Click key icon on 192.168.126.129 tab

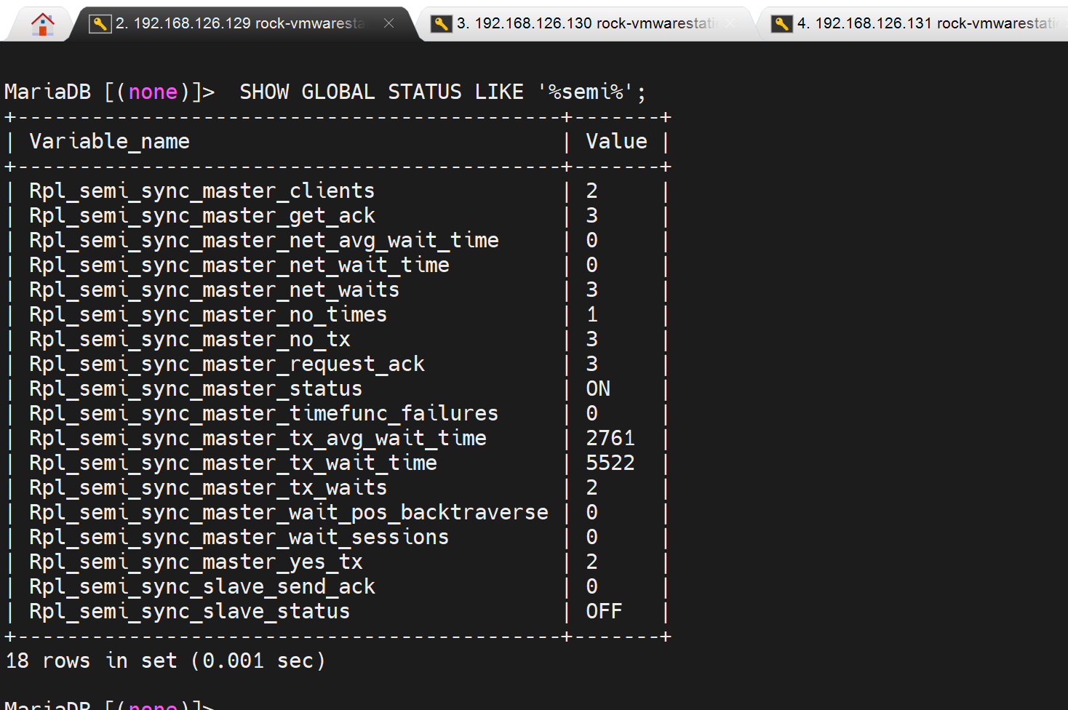click(100, 24)
